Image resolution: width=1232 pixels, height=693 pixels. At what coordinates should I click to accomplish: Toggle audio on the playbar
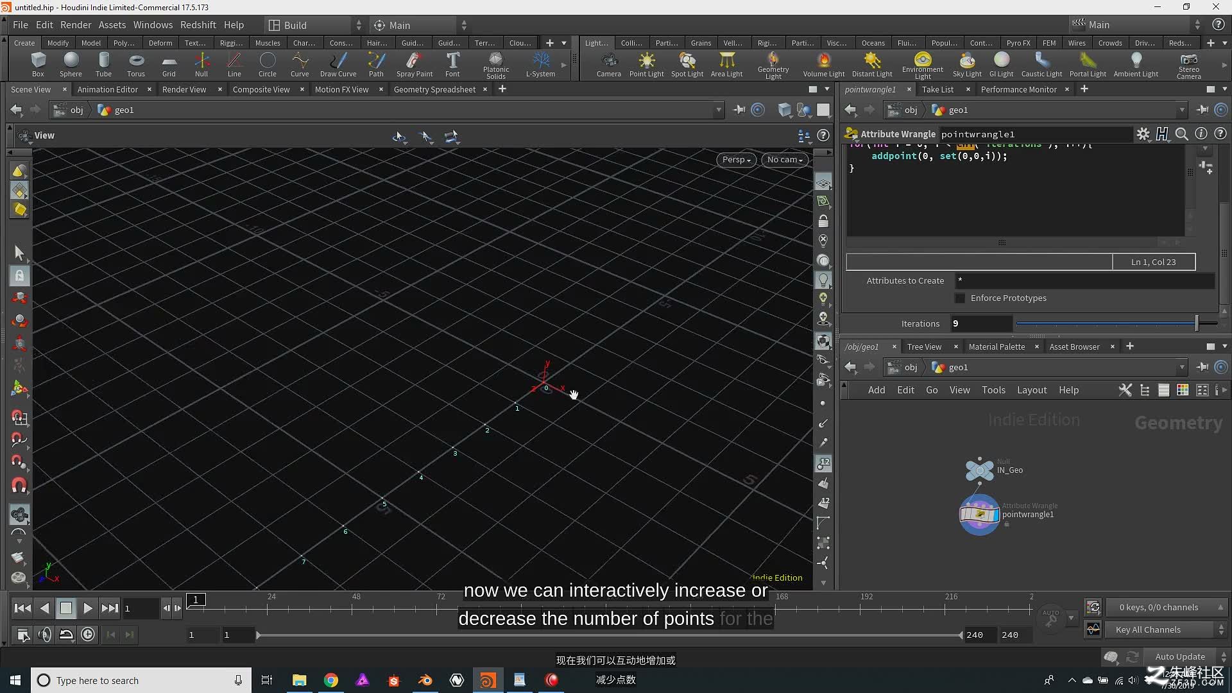45,635
